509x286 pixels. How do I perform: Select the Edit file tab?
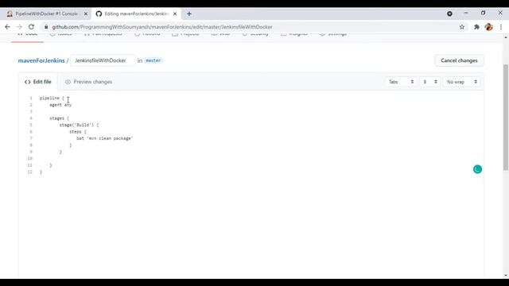pyautogui.click(x=38, y=82)
